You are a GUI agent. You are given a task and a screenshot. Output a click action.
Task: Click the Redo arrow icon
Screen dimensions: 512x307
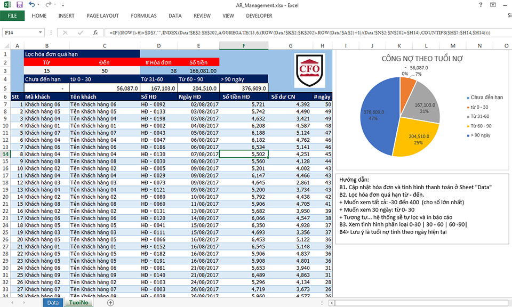[48, 4]
